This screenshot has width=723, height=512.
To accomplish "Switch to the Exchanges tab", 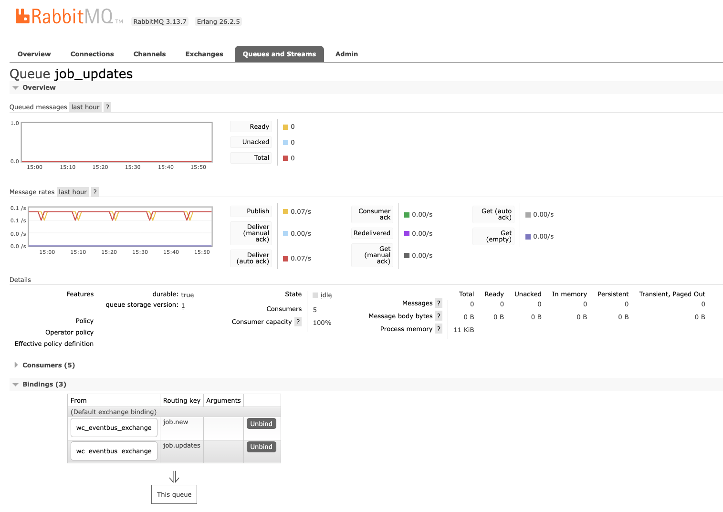I will tap(204, 54).
